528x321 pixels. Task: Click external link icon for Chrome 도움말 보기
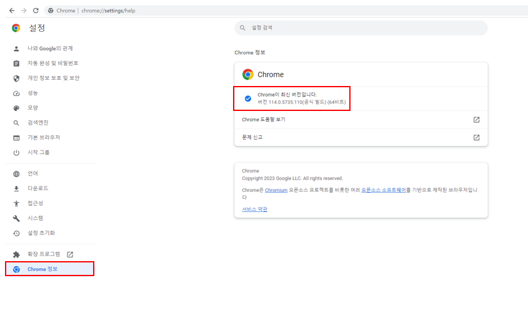(x=477, y=120)
